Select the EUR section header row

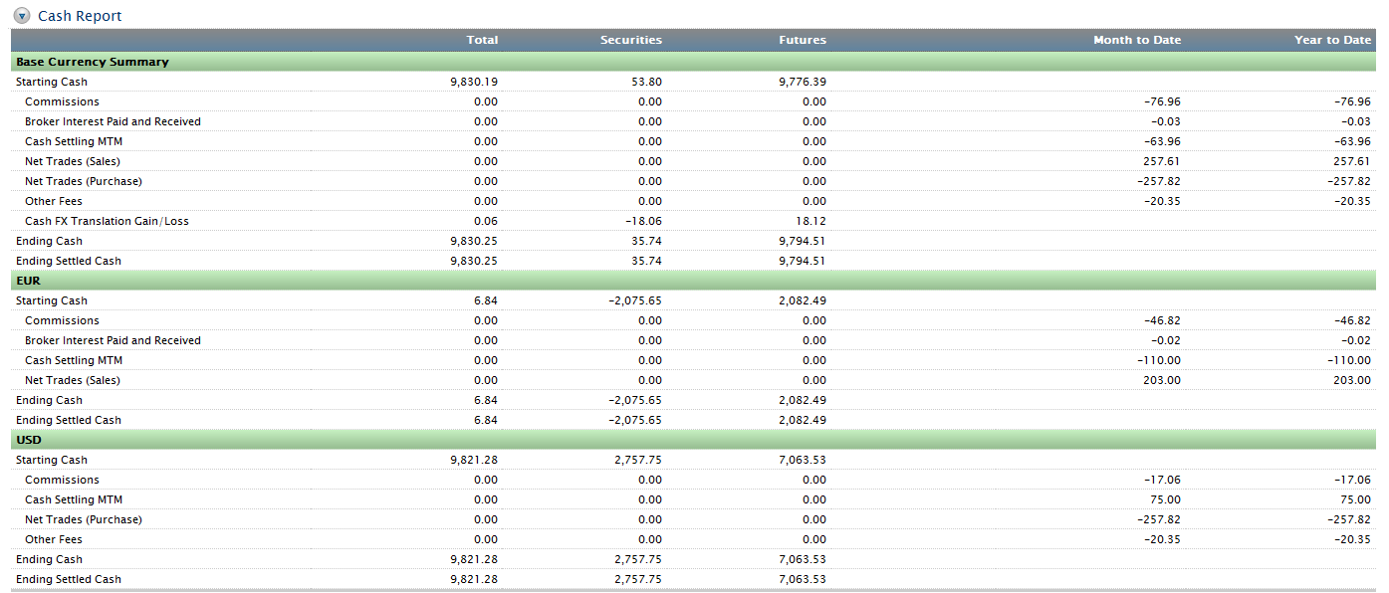point(28,281)
